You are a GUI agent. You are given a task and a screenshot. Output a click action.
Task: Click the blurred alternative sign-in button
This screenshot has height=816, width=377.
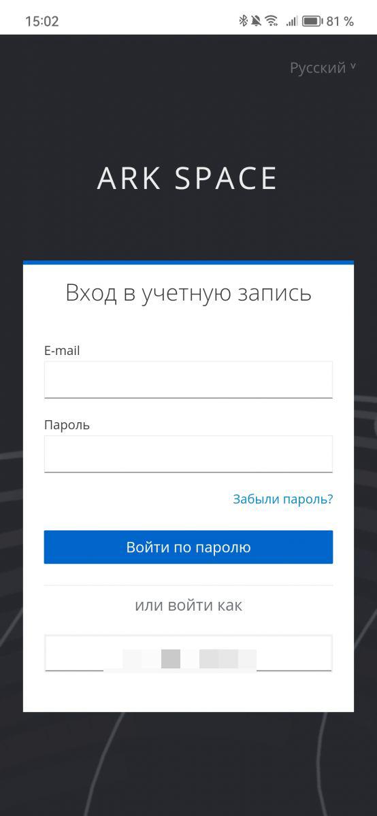coord(188,653)
